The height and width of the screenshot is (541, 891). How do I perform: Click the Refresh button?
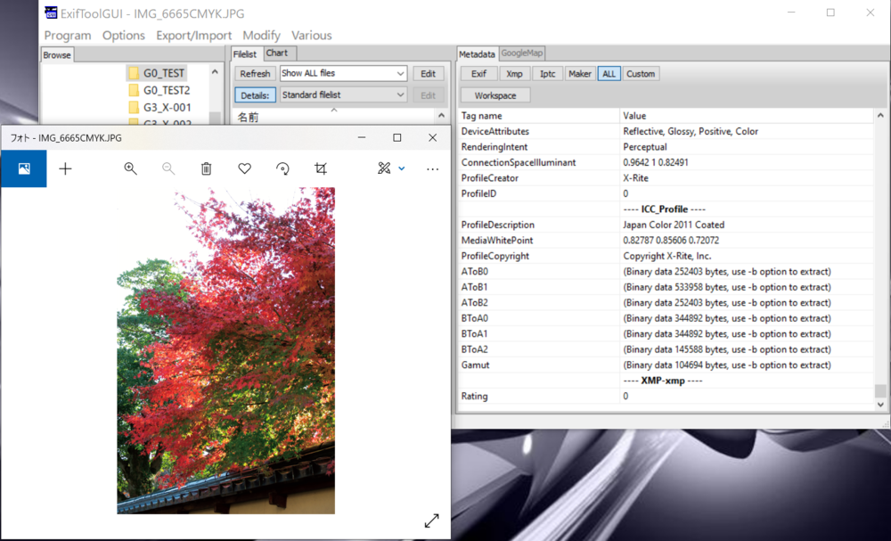(255, 73)
